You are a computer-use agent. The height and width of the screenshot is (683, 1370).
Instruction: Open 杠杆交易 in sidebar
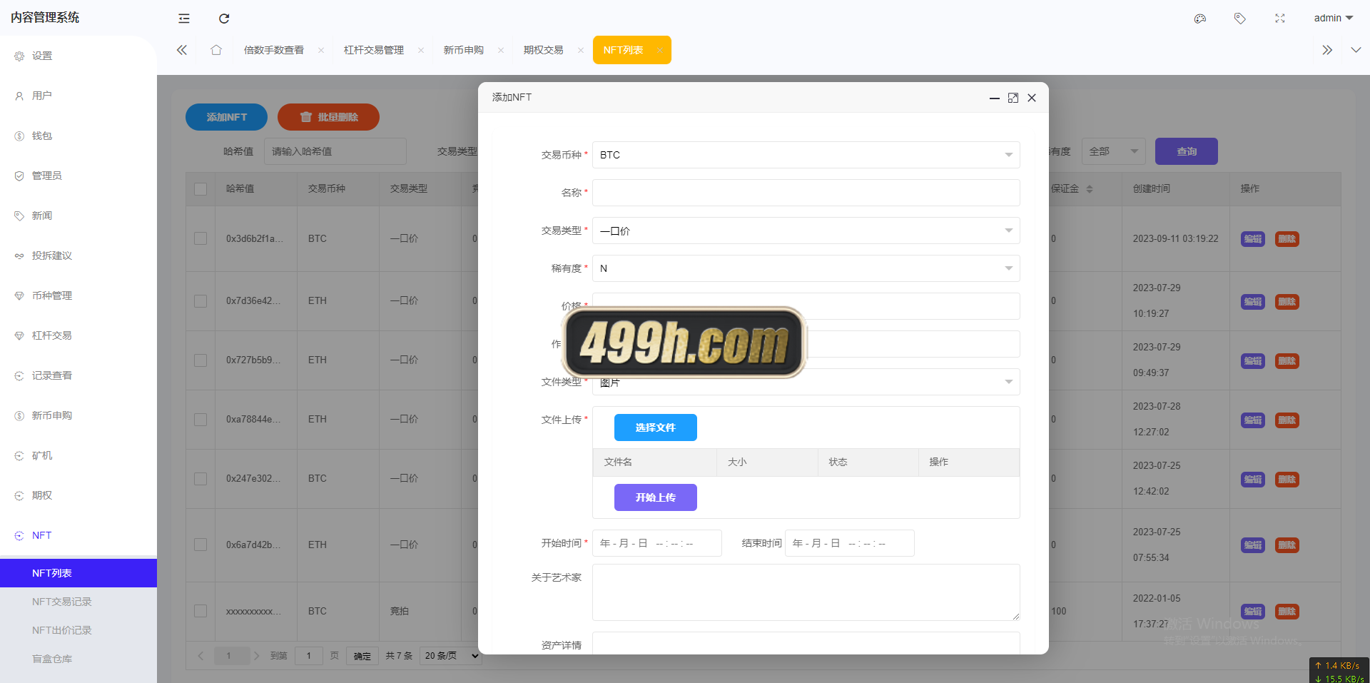point(78,335)
